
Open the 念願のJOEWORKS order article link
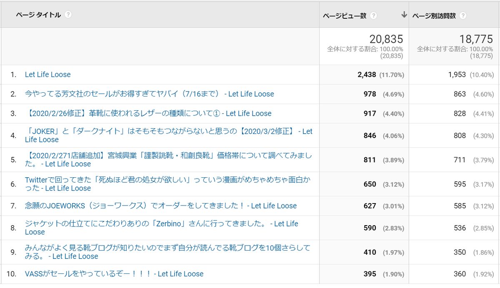(x=161, y=206)
